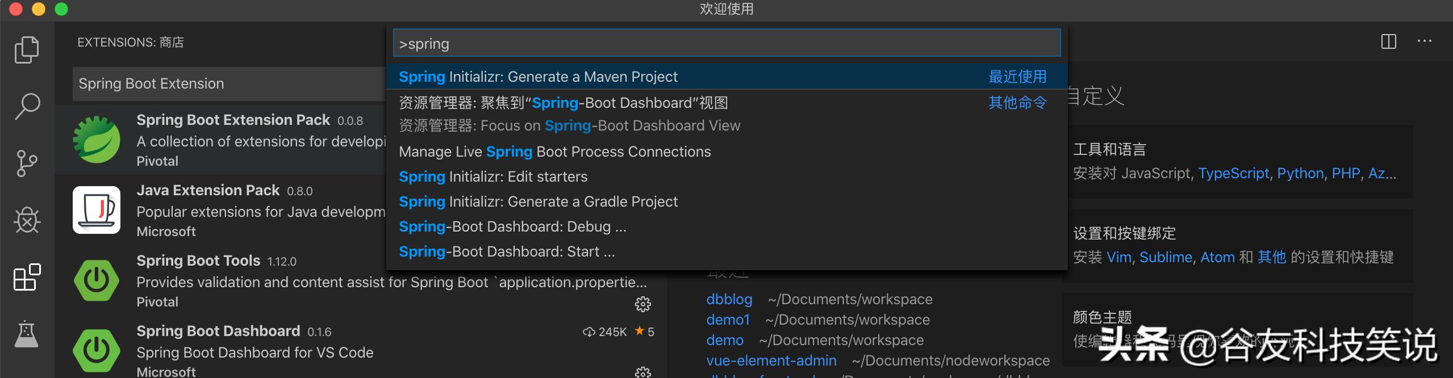The width and height of the screenshot is (1453, 378).
Task: Click the Spring Boot Extension search field
Action: pyautogui.click(x=229, y=84)
